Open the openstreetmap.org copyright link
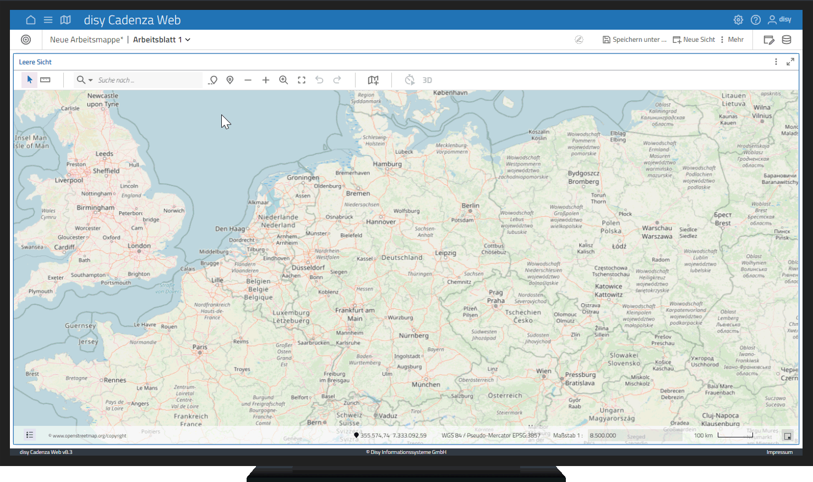Viewport: 813px width, 482px height. (x=88, y=436)
